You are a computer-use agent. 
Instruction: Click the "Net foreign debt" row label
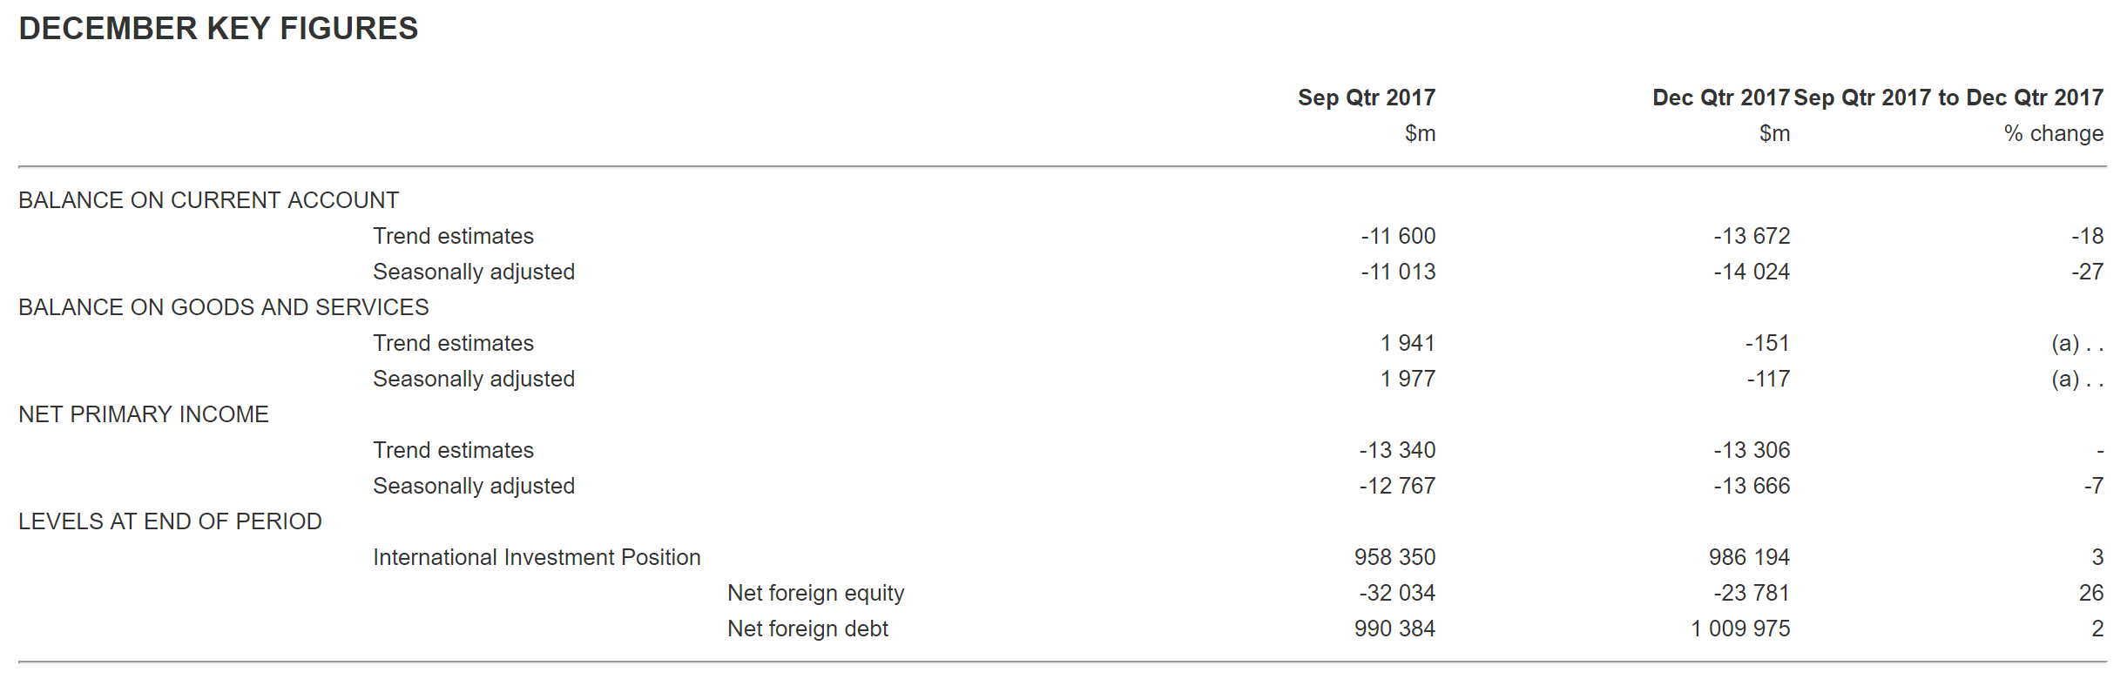[807, 629]
